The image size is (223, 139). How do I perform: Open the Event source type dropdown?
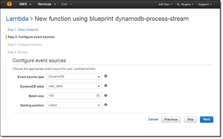74,76
